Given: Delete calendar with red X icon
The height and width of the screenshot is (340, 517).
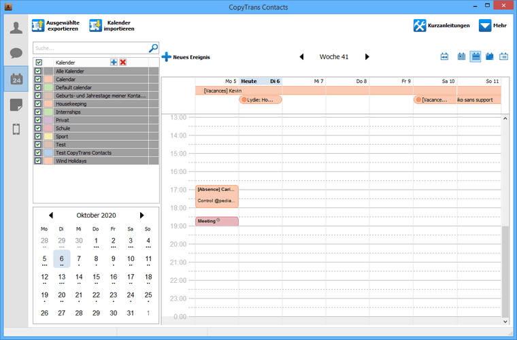Looking at the screenshot, I should pos(123,63).
